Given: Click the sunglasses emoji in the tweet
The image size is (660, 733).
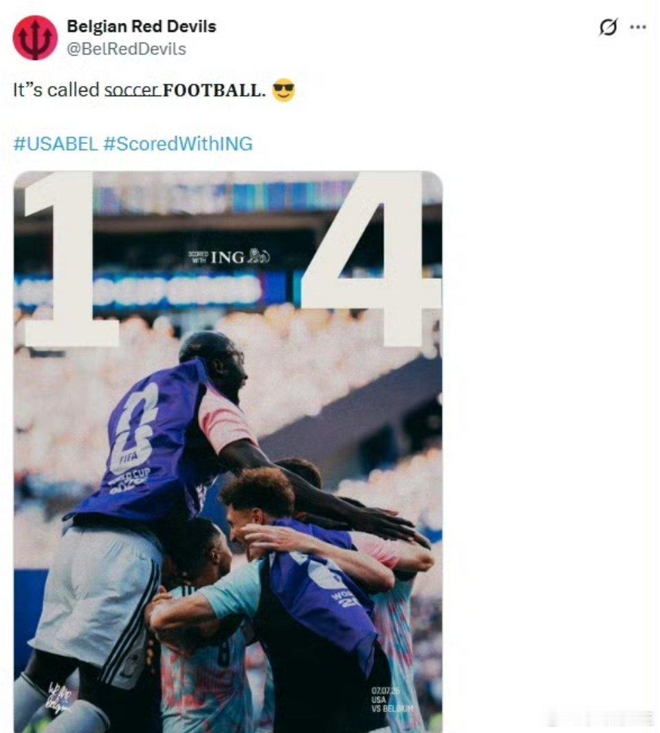Looking at the screenshot, I should (x=283, y=89).
